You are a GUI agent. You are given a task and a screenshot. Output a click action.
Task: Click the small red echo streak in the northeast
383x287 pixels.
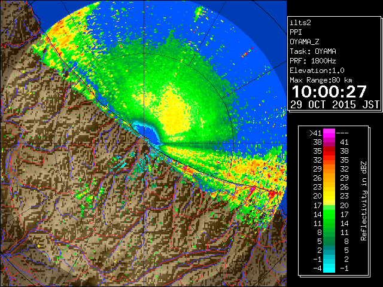coord(247,53)
